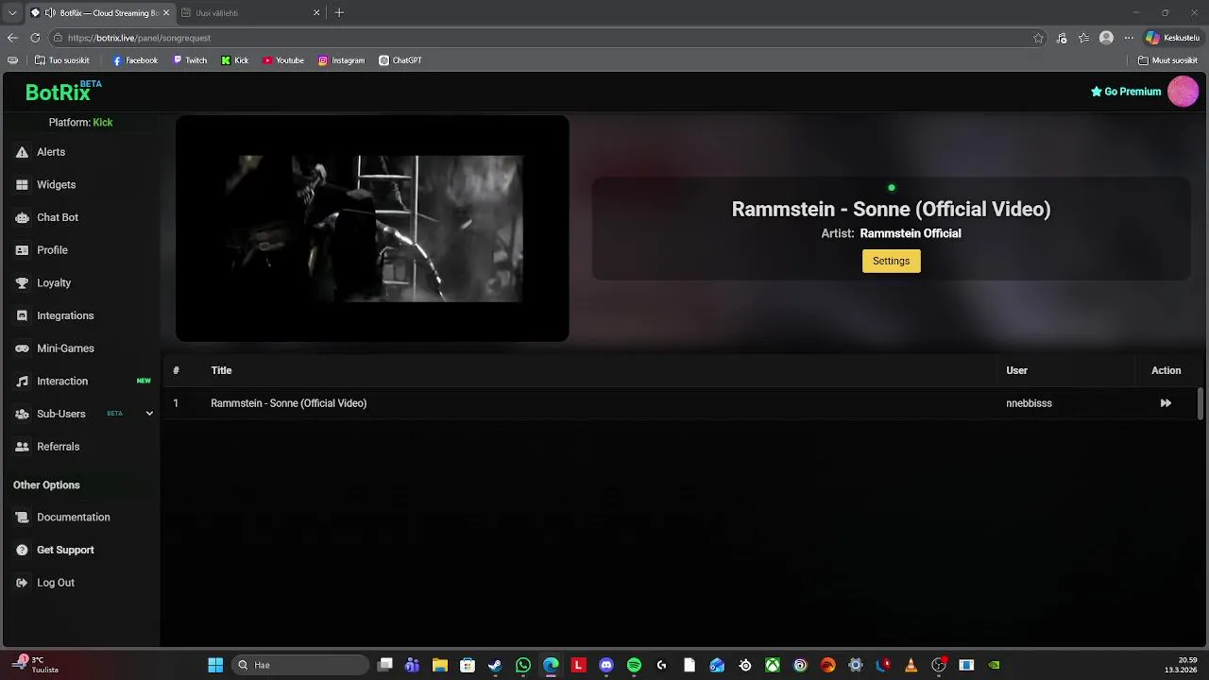The image size is (1209, 680).
Task: Close the Uusi välilehti tab
Action: point(316,13)
